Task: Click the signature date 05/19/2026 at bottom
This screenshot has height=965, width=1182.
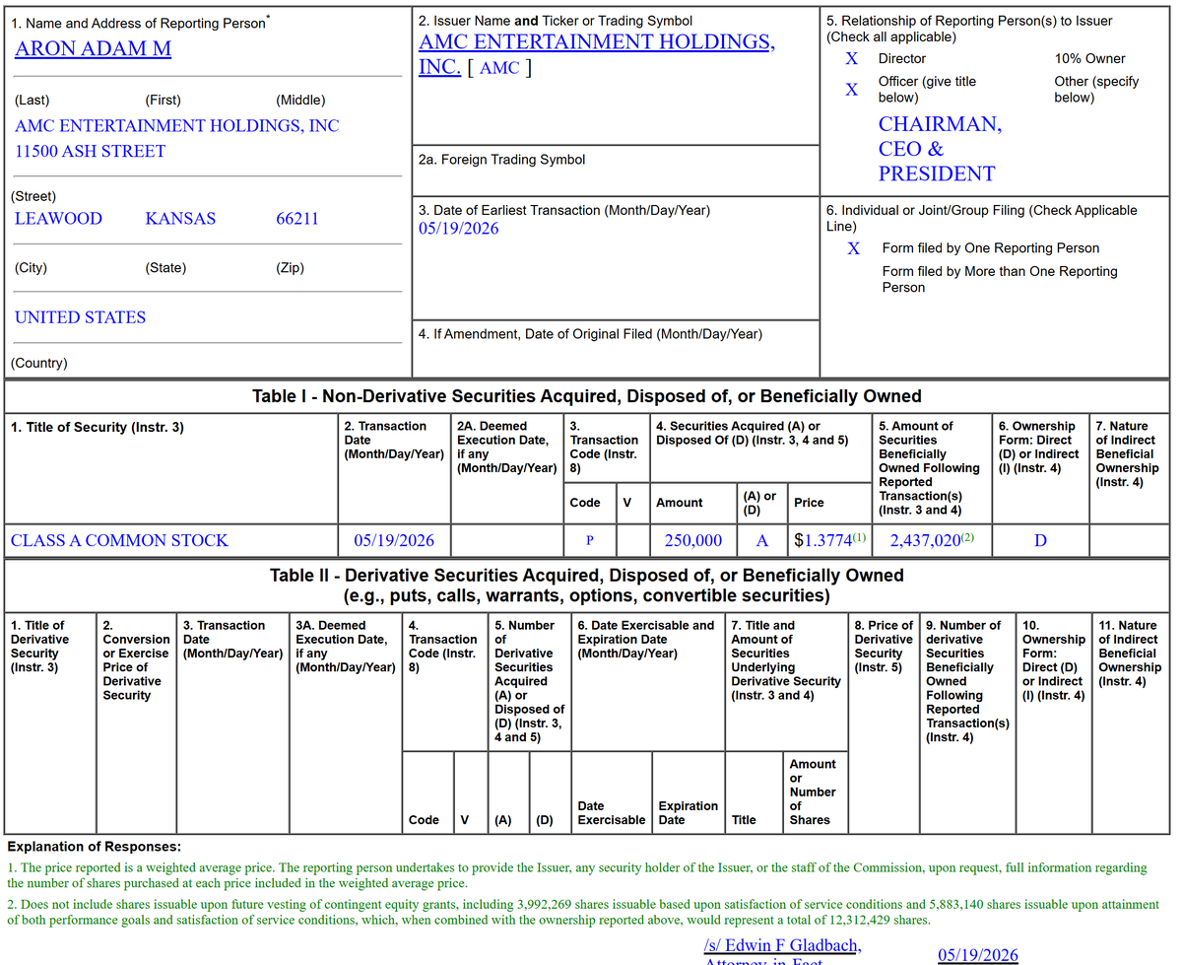Action: (x=978, y=955)
